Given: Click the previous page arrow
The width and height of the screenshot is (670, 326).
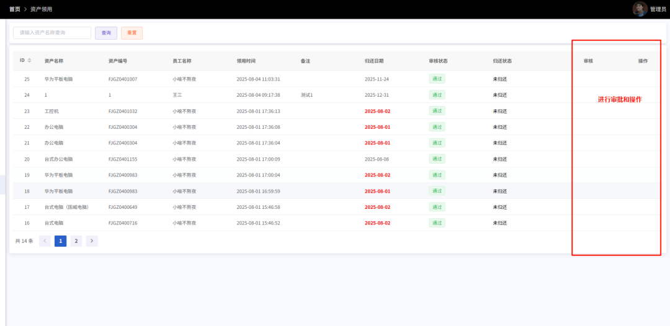Looking at the screenshot, I should click(x=45, y=241).
